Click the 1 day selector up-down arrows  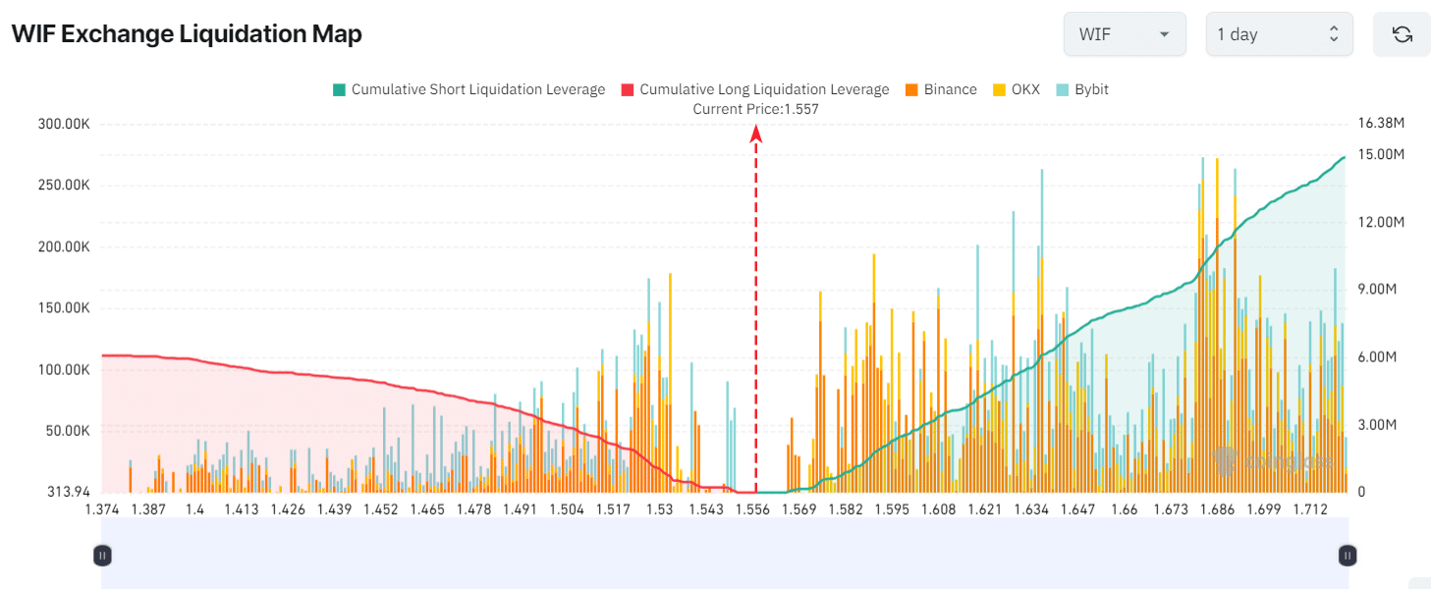pyautogui.click(x=1334, y=34)
